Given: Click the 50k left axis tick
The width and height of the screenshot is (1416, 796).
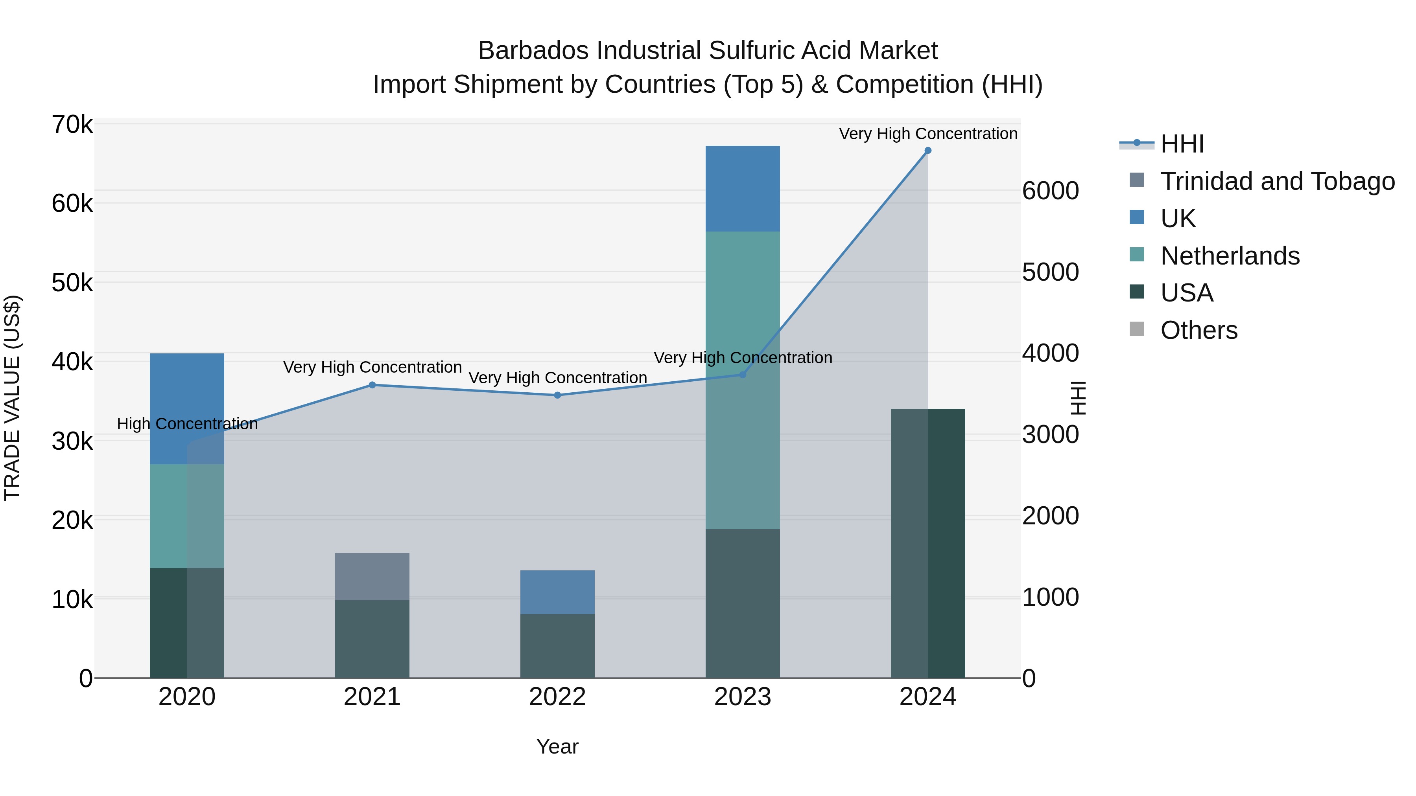Looking at the screenshot, I should coord(72,282).
